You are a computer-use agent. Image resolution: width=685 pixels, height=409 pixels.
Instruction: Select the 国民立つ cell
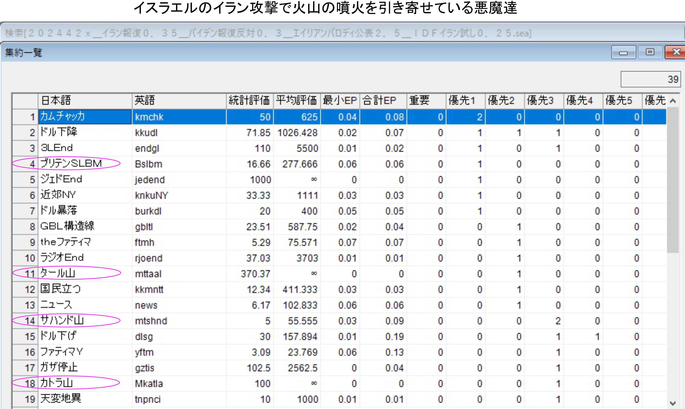[x=85, y=290]
